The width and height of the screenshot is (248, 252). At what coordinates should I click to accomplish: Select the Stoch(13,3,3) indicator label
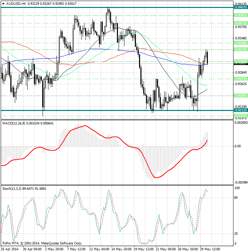12,188
